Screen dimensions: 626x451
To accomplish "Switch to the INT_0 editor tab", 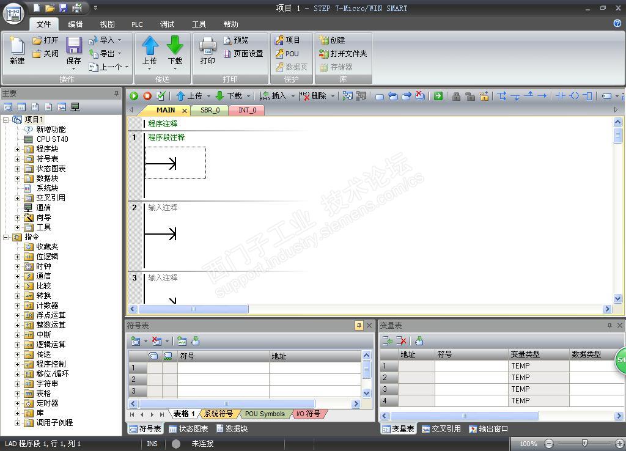I will 247,110.
